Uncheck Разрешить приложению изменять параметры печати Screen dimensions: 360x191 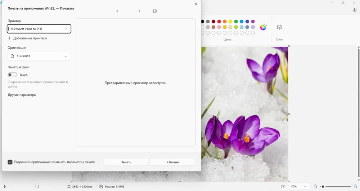(x=10, y=162)
